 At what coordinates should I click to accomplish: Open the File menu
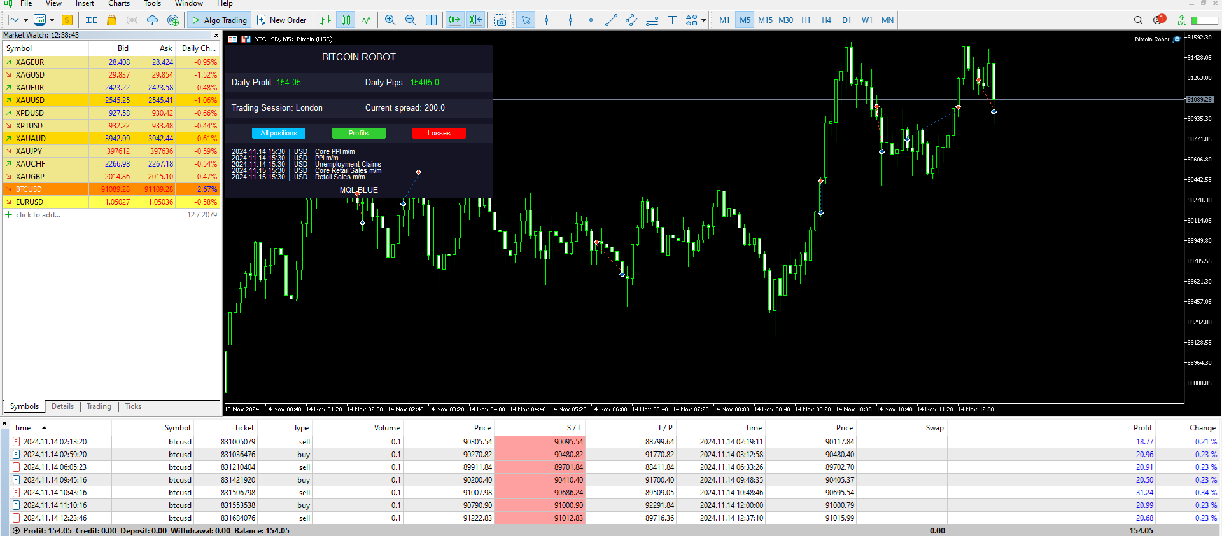[x=26, y=4]
